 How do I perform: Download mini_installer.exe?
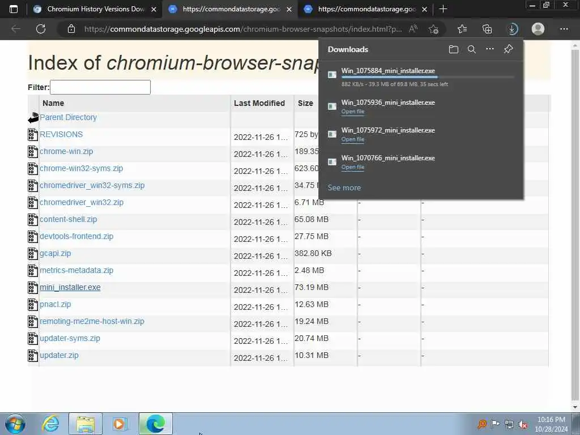(70, 287)
